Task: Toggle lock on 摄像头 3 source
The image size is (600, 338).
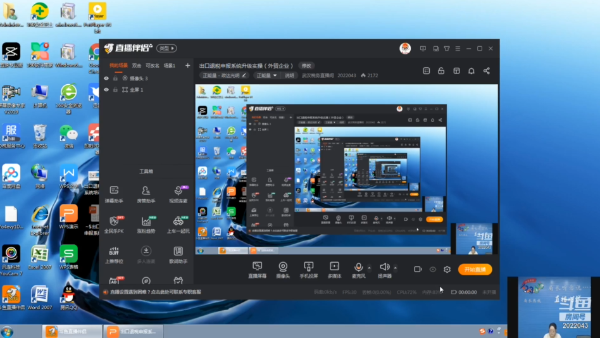Action: [115, 78]
